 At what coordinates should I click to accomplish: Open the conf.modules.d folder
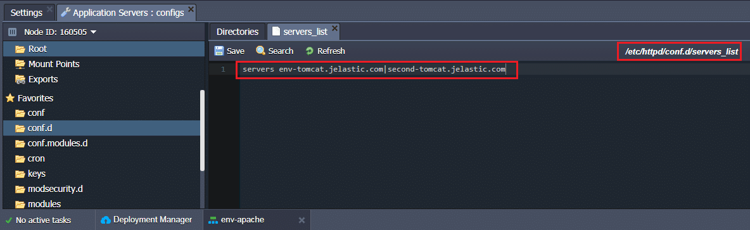click(103, 143)
